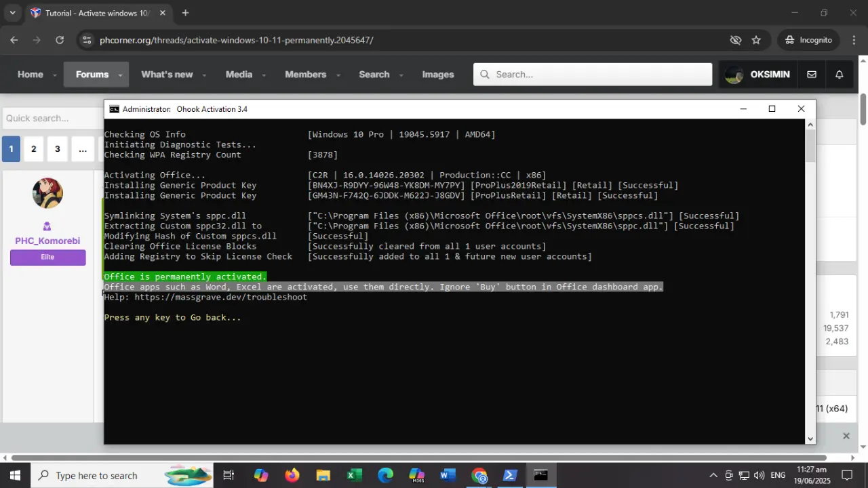Open the Incognito profile button
This screenshot has width=868, height=488.
(808, 40)
